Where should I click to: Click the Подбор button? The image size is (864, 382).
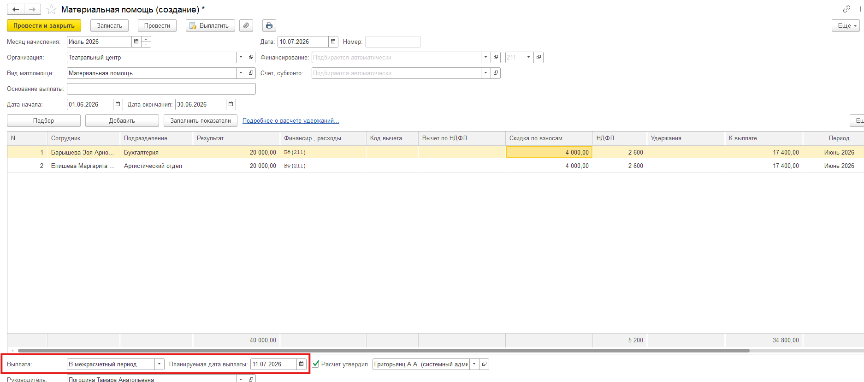(44, 120)
